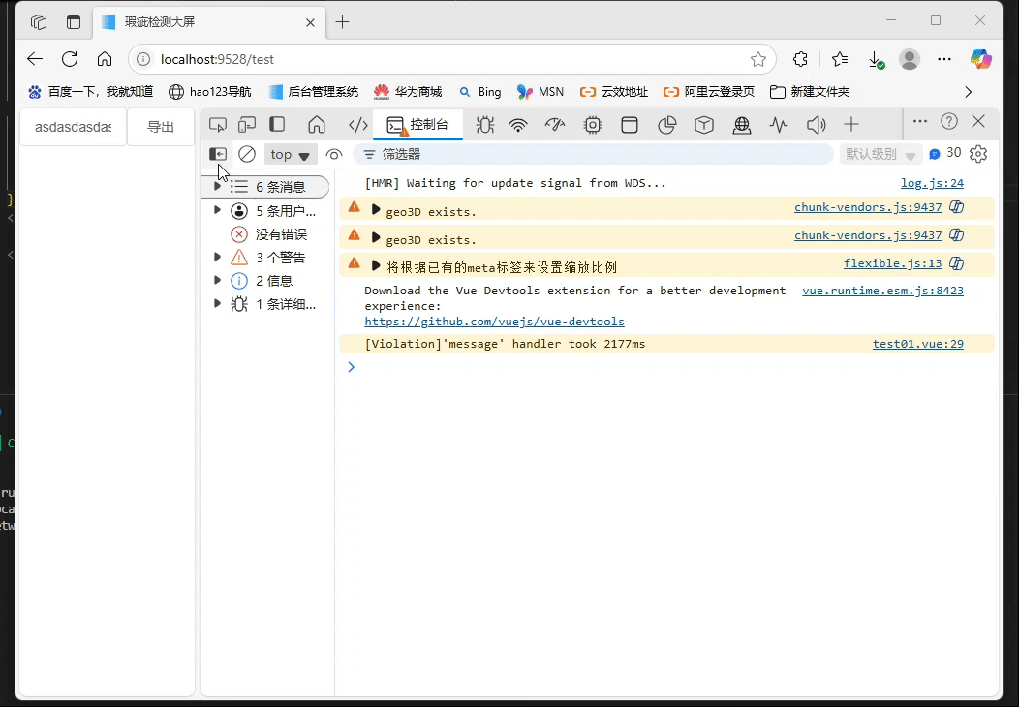Open the vue.runtime.esm.js:8423 source link
Viewport: 1019px width, 707px height.
[882, 291]
